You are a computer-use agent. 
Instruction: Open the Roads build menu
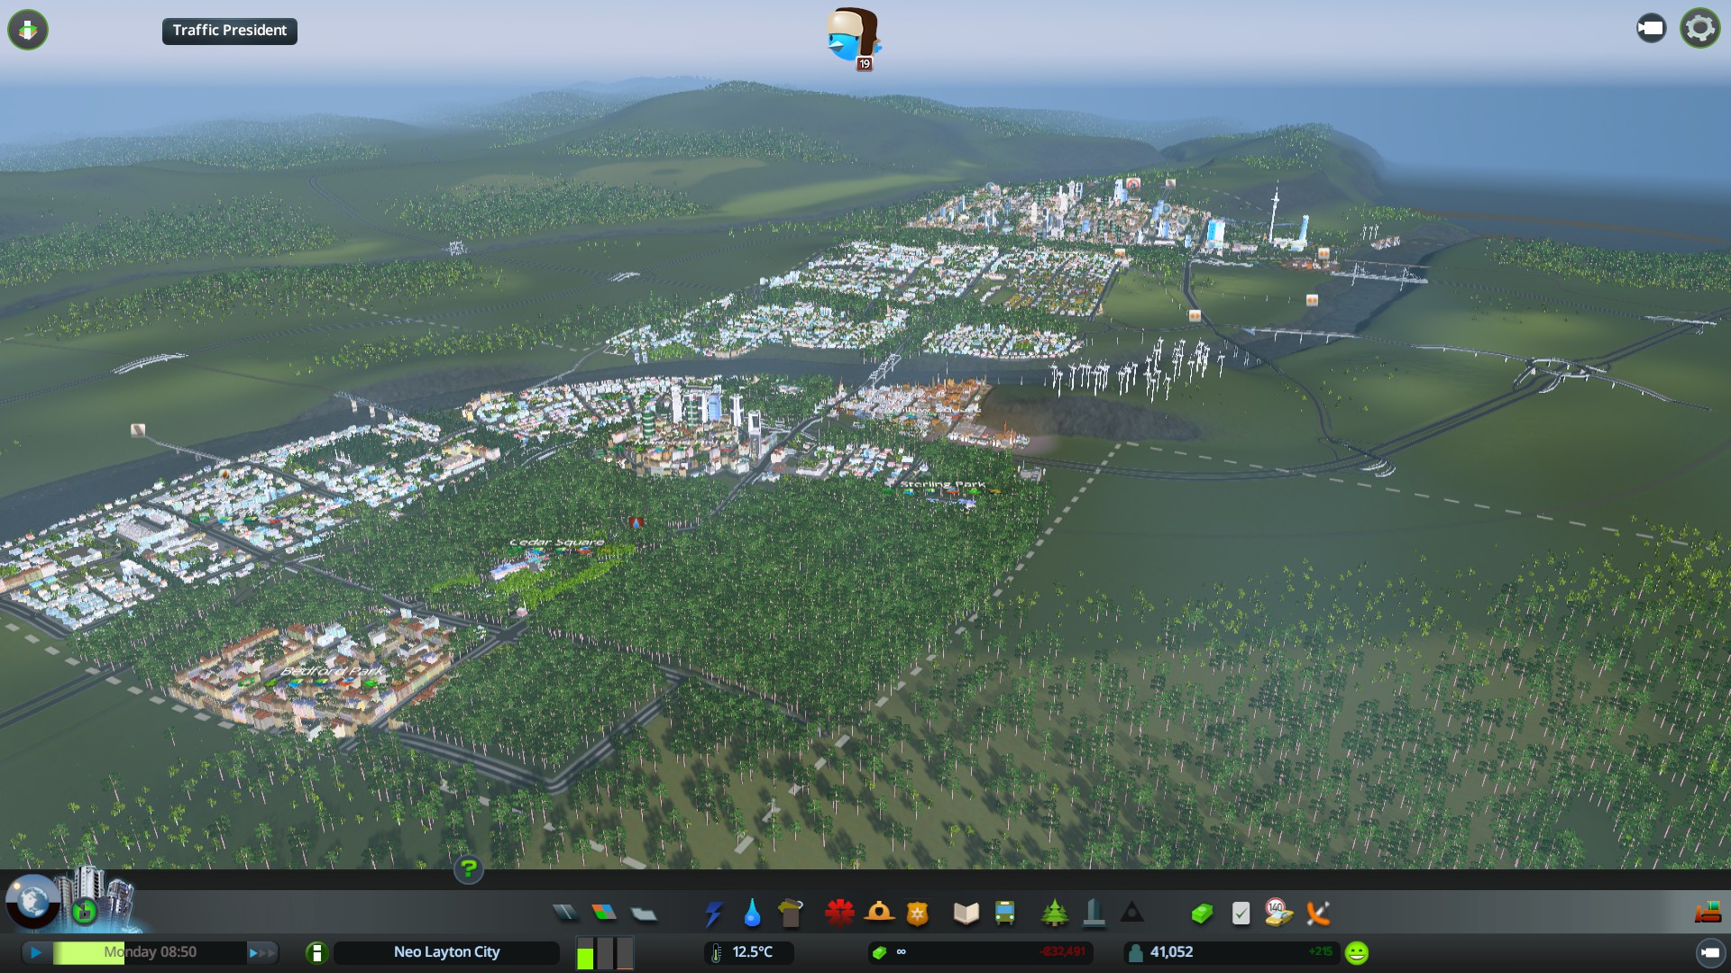[565, 914]
